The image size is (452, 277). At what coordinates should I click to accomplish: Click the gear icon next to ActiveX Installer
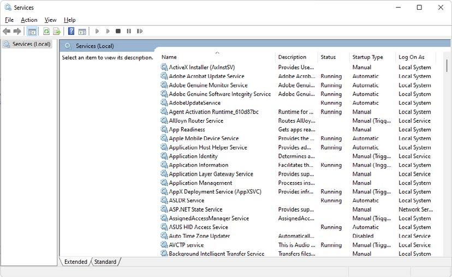coord(164,67)
